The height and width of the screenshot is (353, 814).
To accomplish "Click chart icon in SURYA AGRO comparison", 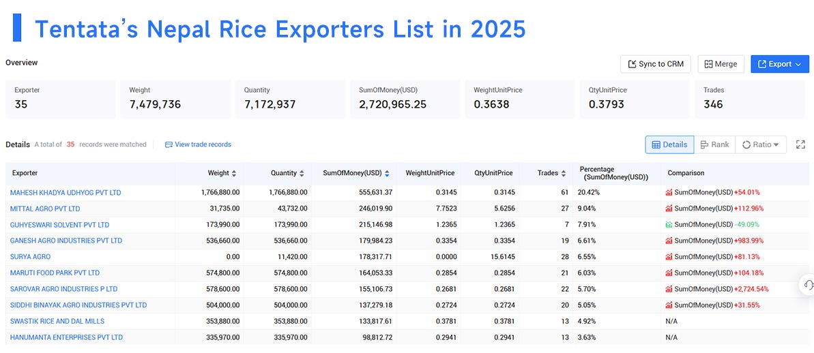I will [669, 257].
